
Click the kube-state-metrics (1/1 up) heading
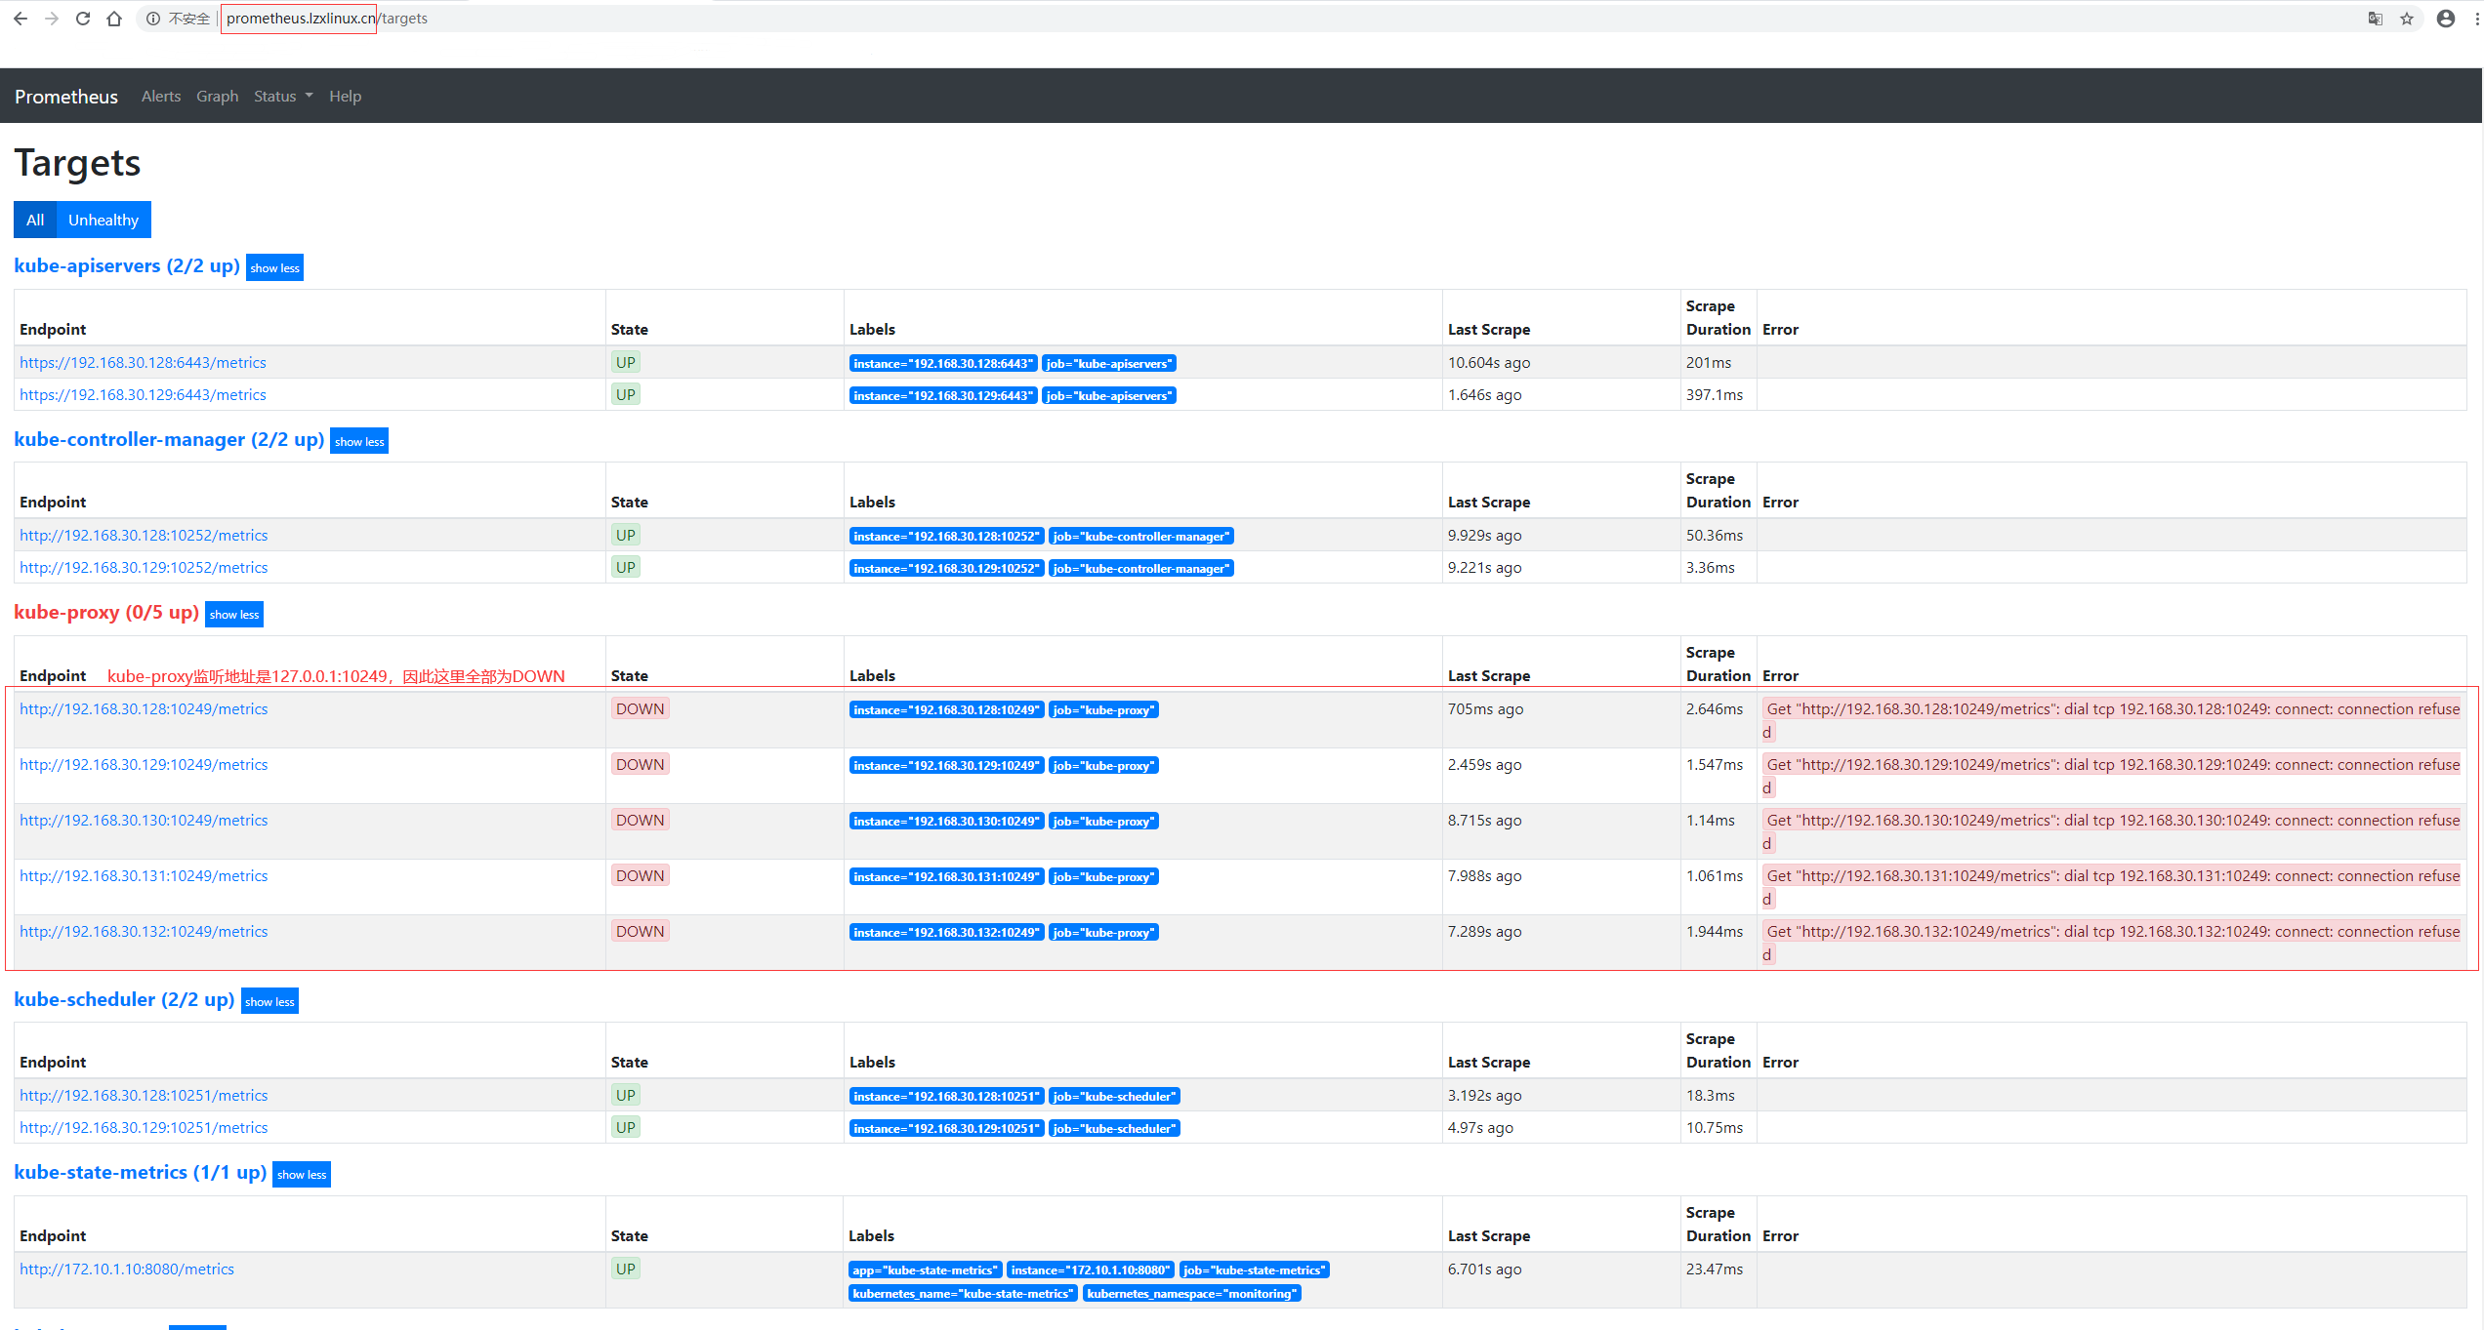(x=141, y=1173)
